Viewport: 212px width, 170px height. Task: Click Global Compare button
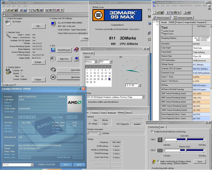(161, 18)
